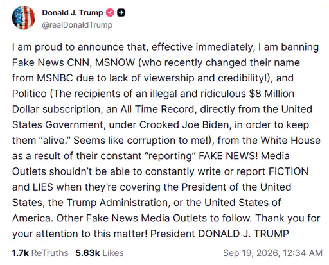View the 1.7k ReTruths count

(21, 253)
